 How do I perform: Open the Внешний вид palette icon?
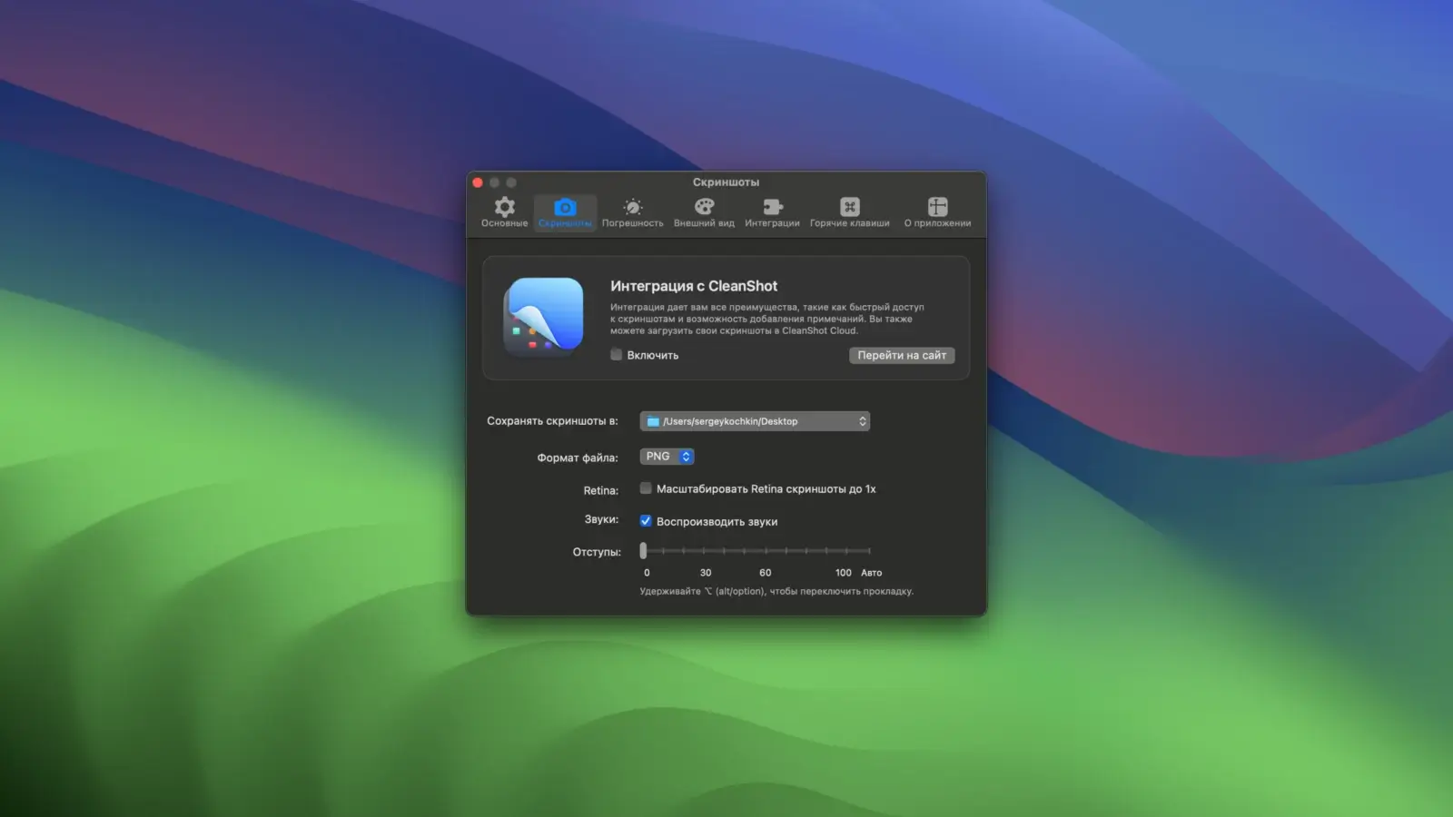coord(704,207)
